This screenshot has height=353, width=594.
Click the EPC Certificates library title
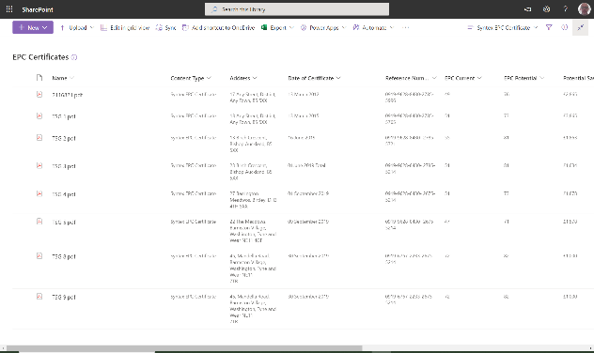coord(40,57)
